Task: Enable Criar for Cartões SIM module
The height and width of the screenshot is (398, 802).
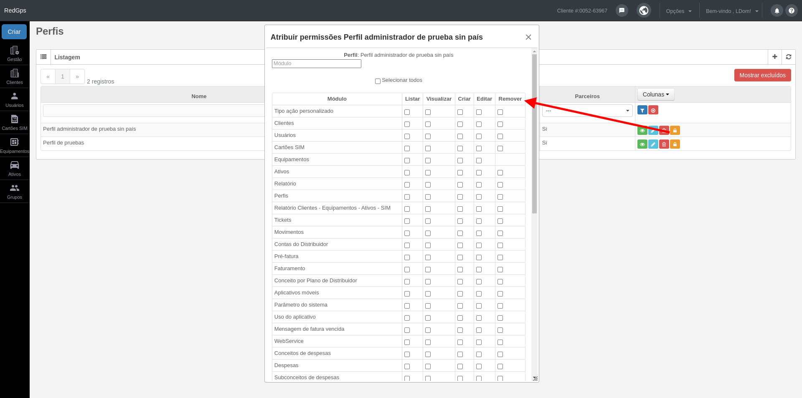Action: pos(460,148)
